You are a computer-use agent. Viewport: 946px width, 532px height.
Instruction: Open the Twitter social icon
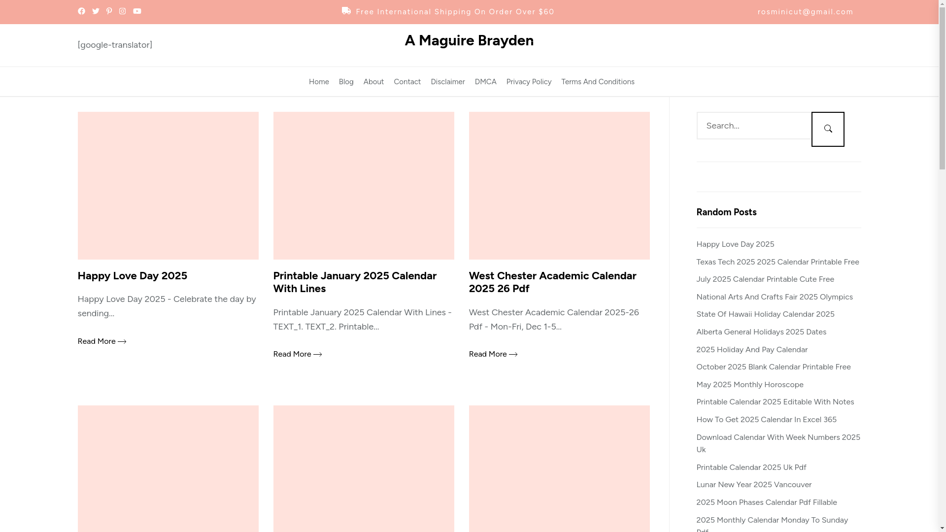click(x=96, y=11)
